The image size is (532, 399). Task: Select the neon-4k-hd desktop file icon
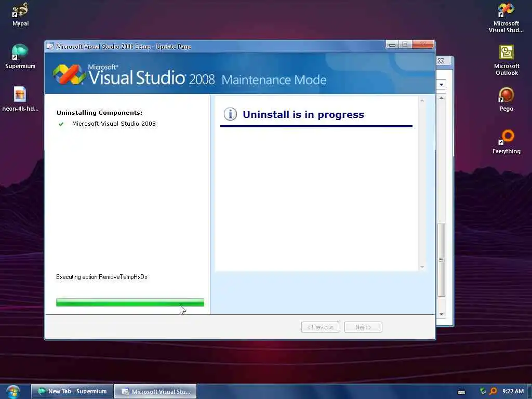coord(20,98)
